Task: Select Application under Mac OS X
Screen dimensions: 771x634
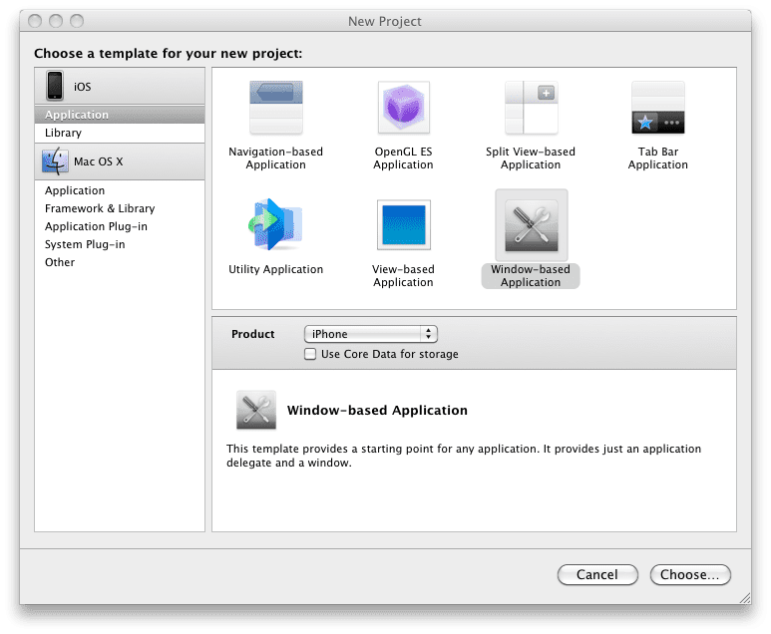Action: 120,190
